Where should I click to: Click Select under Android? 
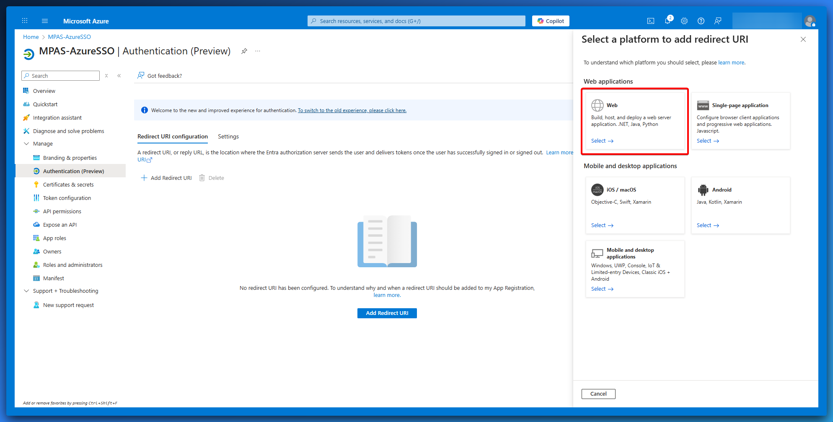pyautogui.click(x=708, y=225)
